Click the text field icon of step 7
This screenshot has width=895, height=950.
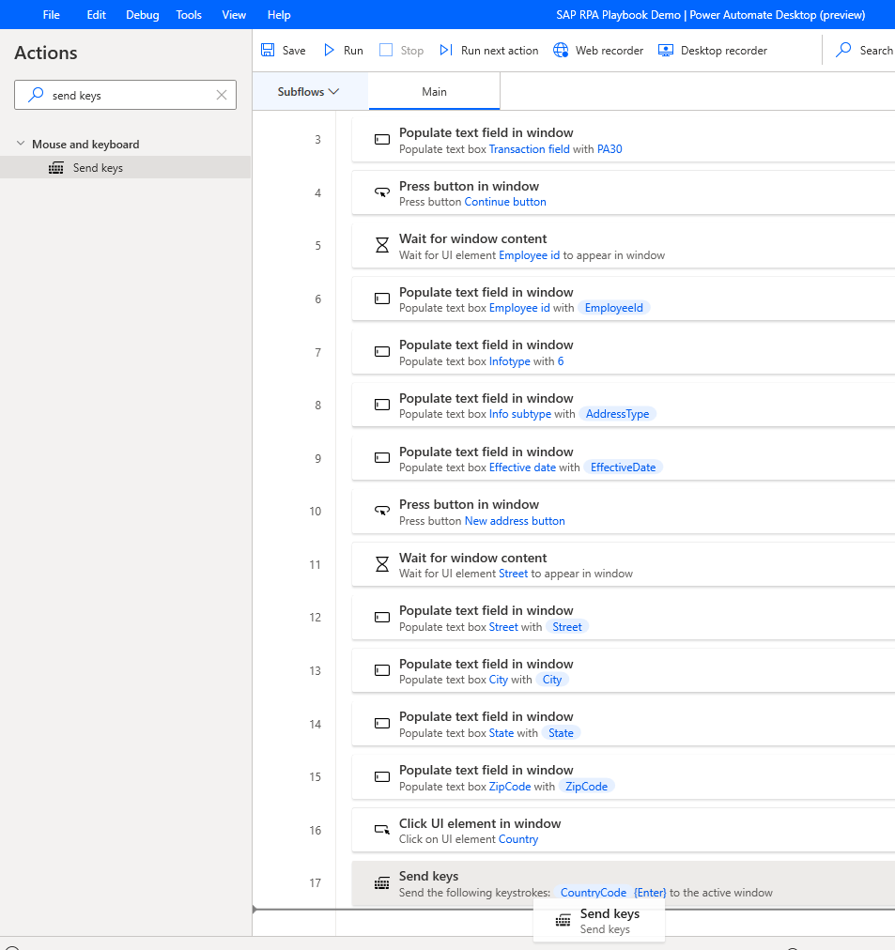coord(382,352)
